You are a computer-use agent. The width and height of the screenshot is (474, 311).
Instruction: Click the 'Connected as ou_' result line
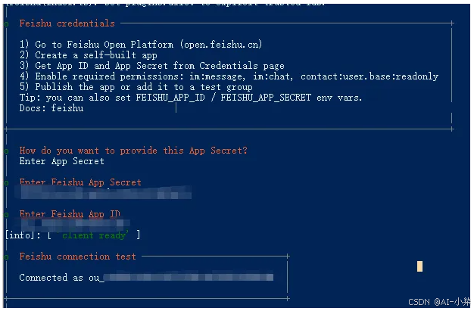[x=146, y=278]
